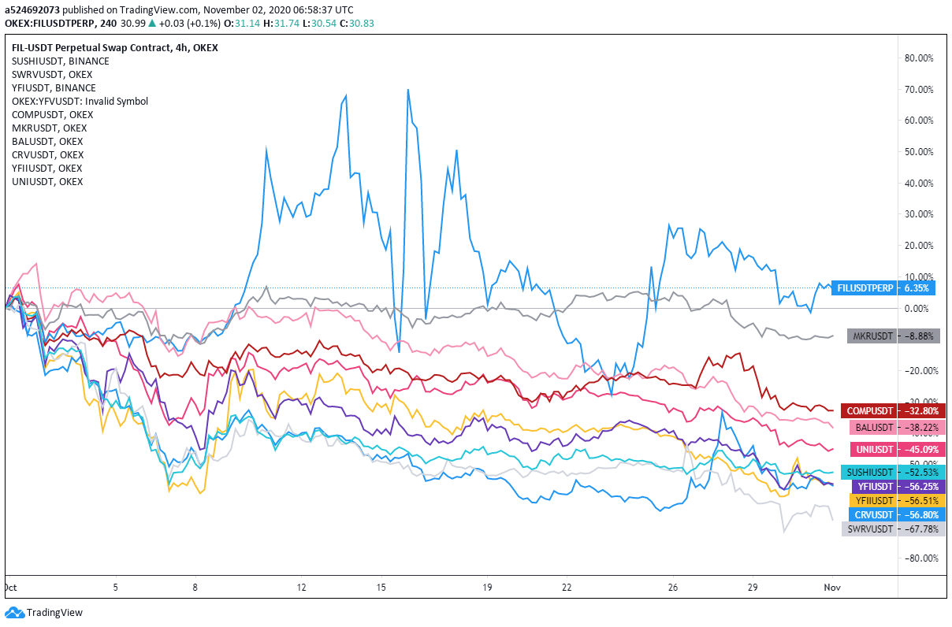Click the 'Nov' time axis label

point(833,588)
